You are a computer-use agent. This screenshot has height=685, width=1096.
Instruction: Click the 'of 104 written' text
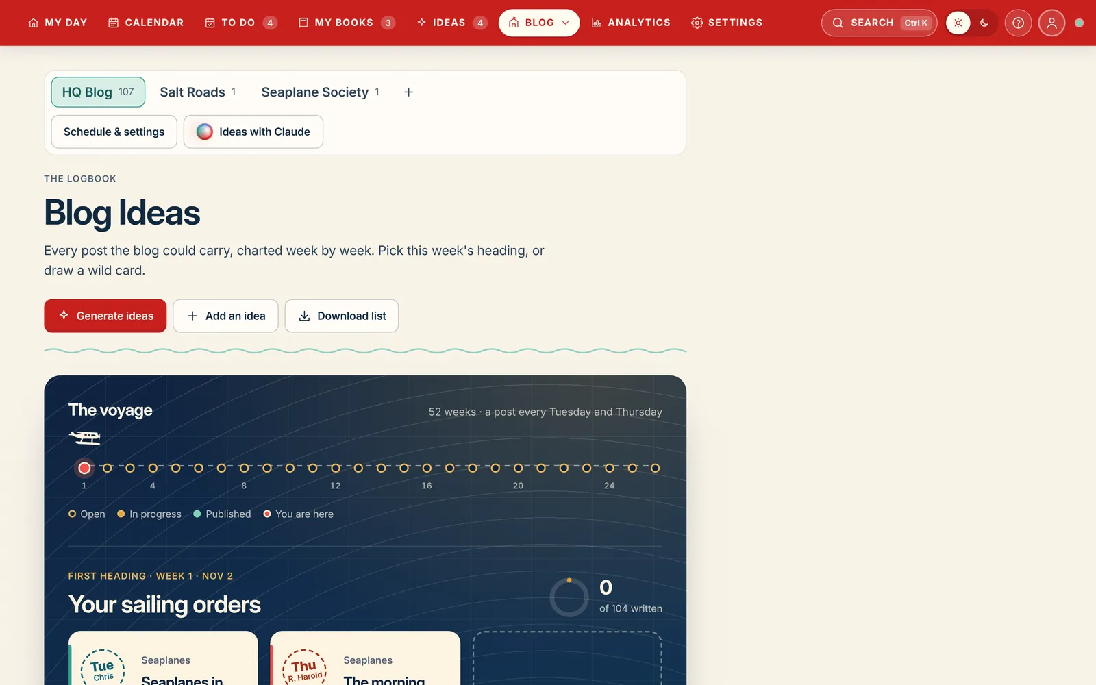pos(631,608)
